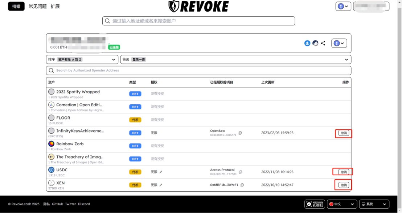This screenshot has height=213, width=402.
Task: Revoke the USDC approval using its 撤销 button
Action: point(343,172)
